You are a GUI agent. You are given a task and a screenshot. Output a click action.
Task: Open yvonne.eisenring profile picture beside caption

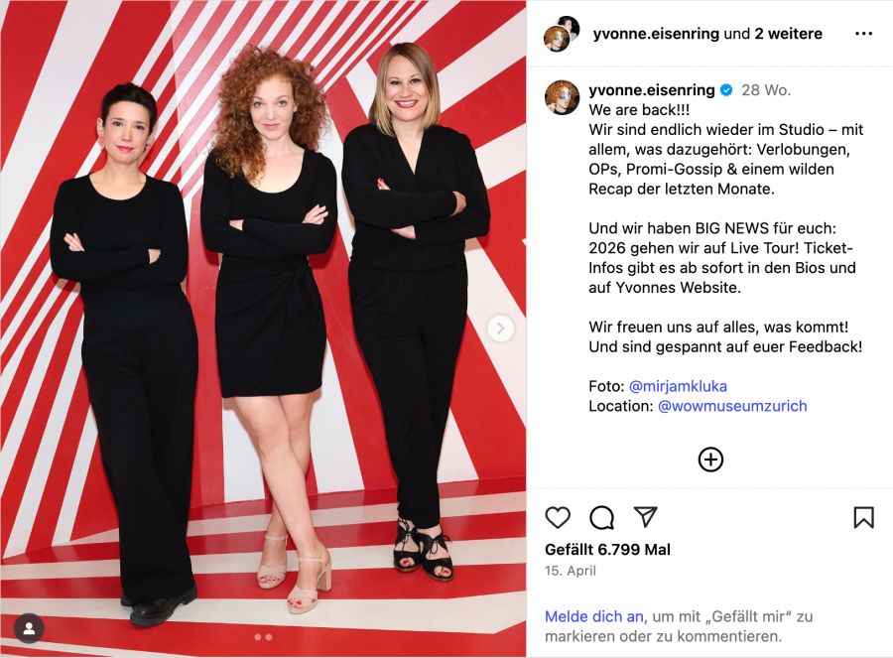point(563,97)
